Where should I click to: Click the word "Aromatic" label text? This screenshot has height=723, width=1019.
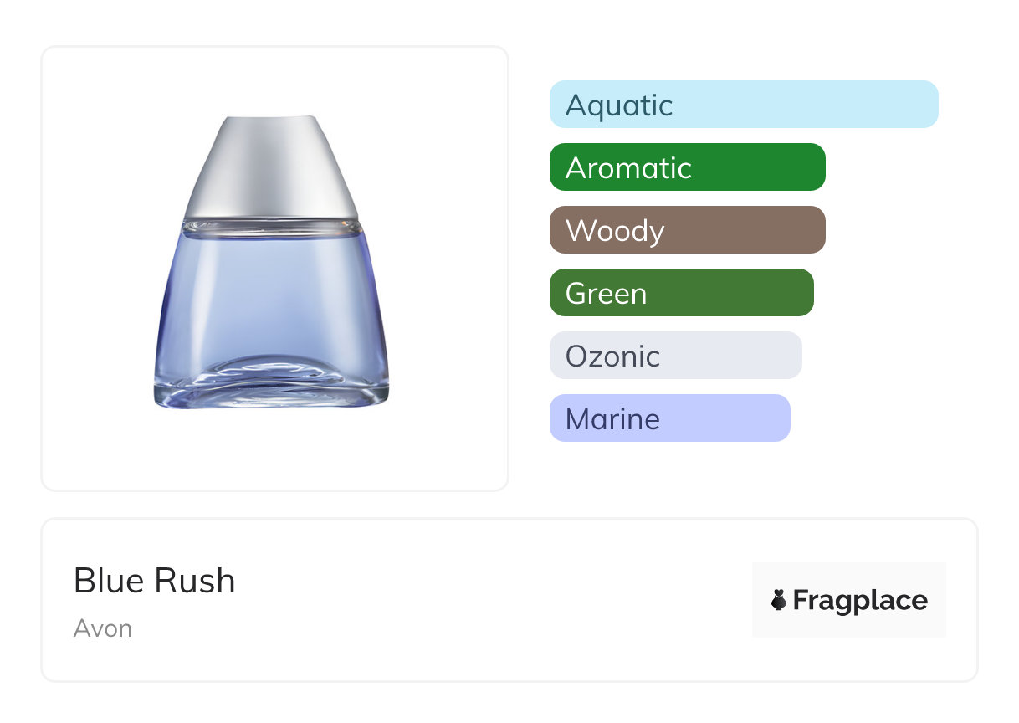pyautogui.click(x=628, y=168)
